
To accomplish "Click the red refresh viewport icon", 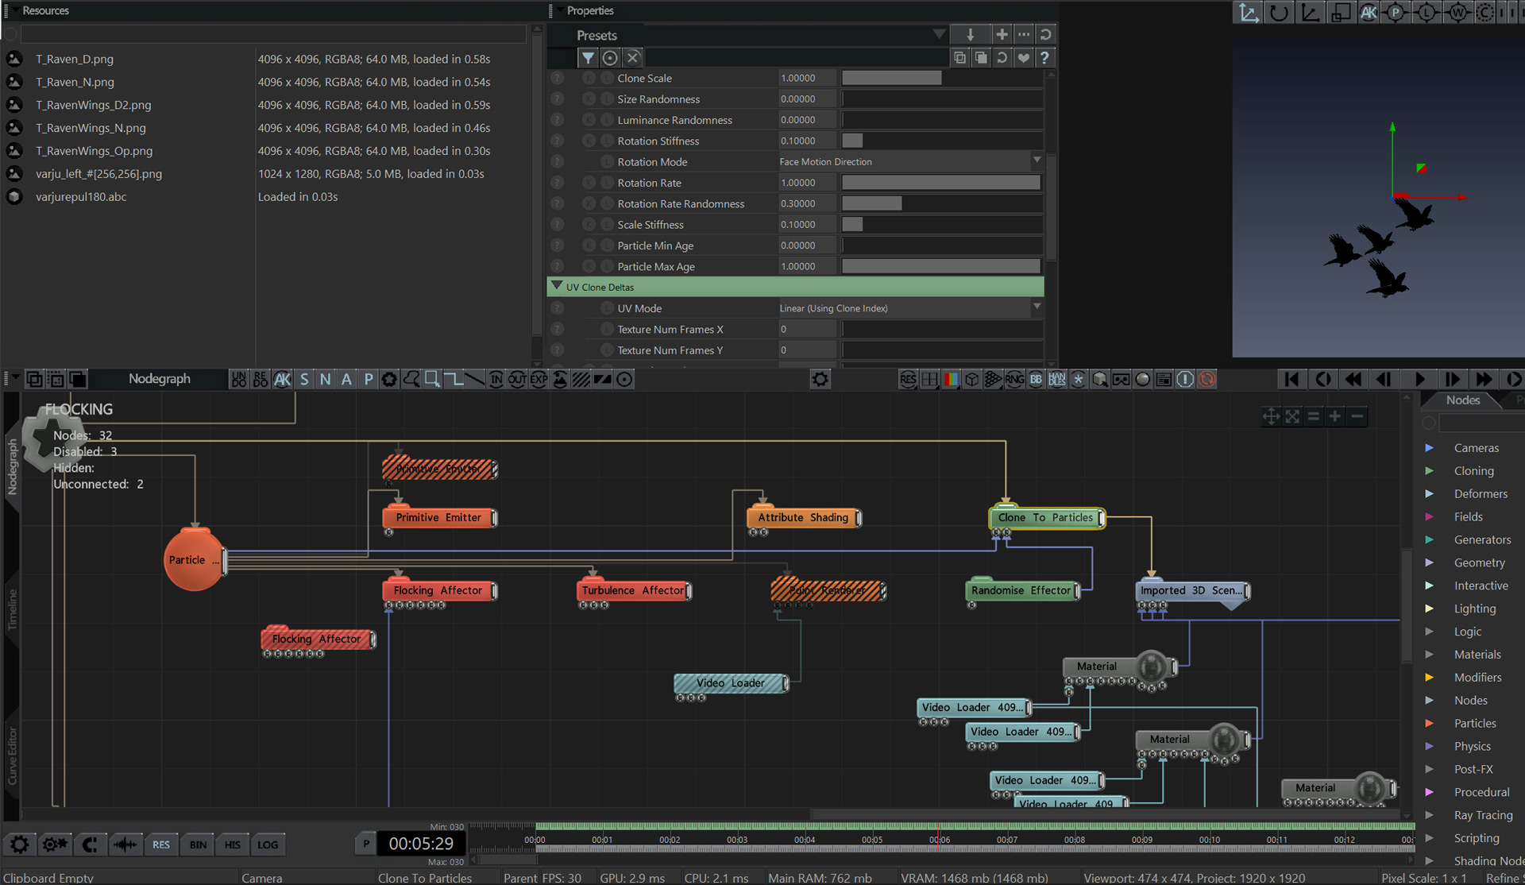I will [x=1206, y=380].
